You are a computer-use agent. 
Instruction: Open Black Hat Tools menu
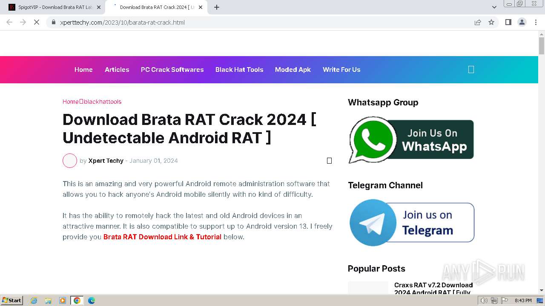[x=239, y=70]
